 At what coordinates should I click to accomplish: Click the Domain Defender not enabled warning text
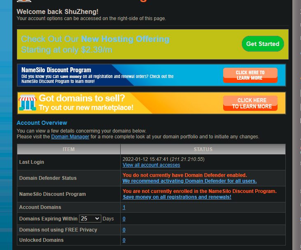point(184,175)
